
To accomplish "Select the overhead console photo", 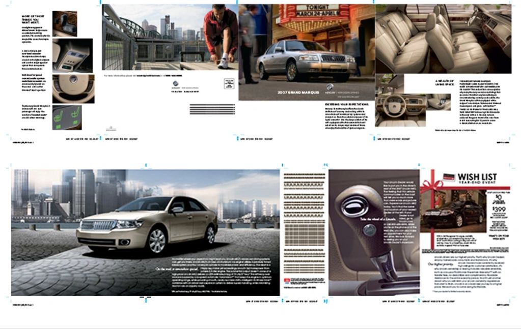I will pyautogui.click(x=73, y=55).
